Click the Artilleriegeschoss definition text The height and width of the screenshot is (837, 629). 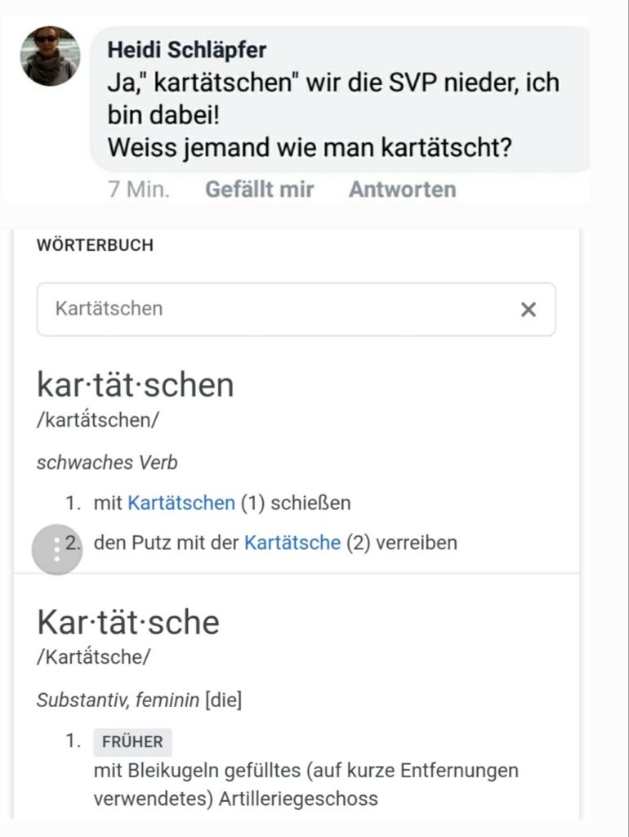(306, 785)
